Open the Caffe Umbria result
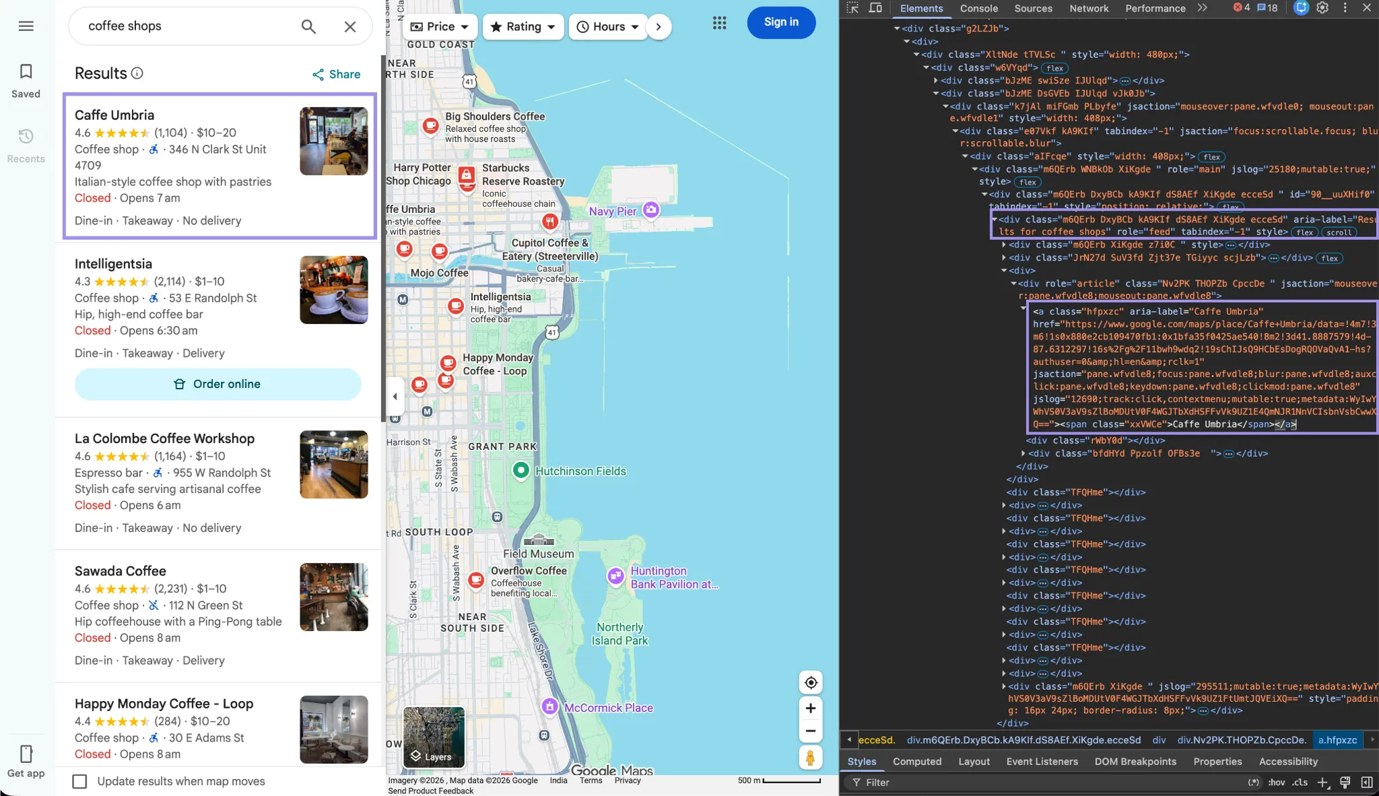The width and height of the screenshot is (1379, 796). [x=220, y=166]
